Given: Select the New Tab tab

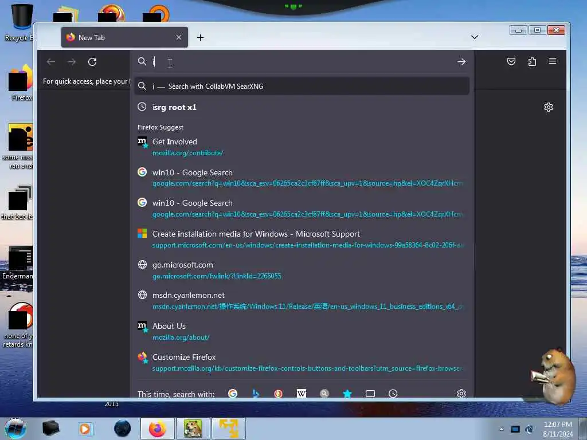Looking at the screenshot, I should [124, 37].
